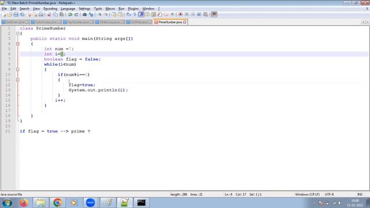The width and height of the screenshot is (370, 208).
Task: Open the Plugins menu
Action: point(134,9)
